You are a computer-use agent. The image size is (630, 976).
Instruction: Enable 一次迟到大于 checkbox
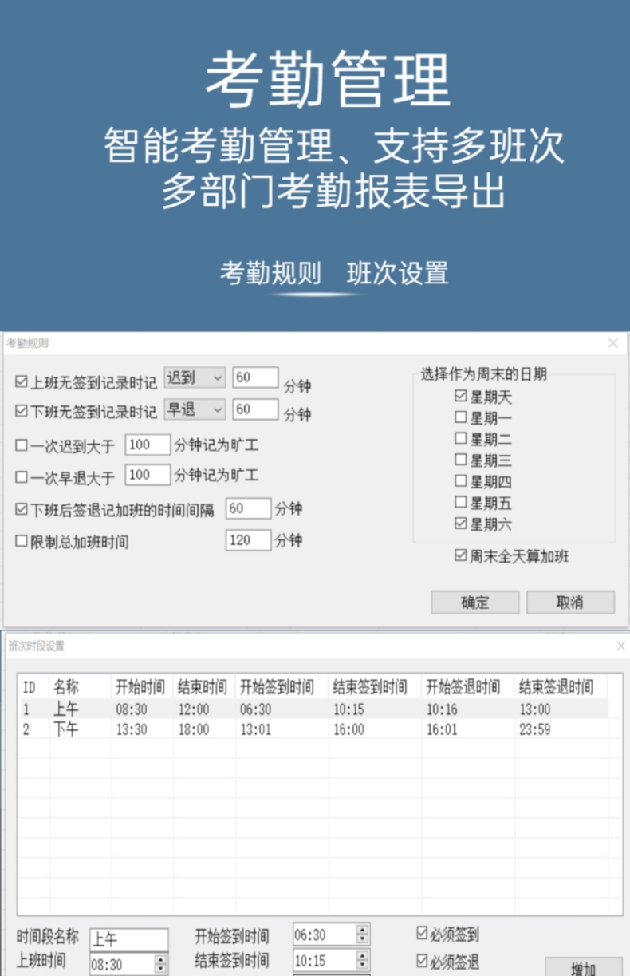(x=22, y=446)
